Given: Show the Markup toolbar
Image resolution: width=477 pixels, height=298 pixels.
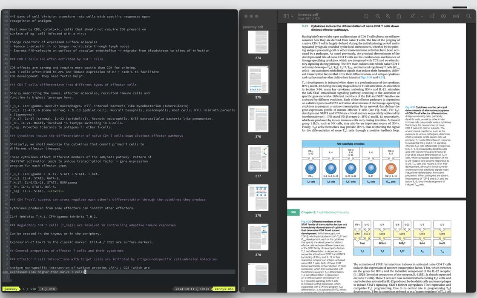Looking at the screenshot, I should pos(443,16).
